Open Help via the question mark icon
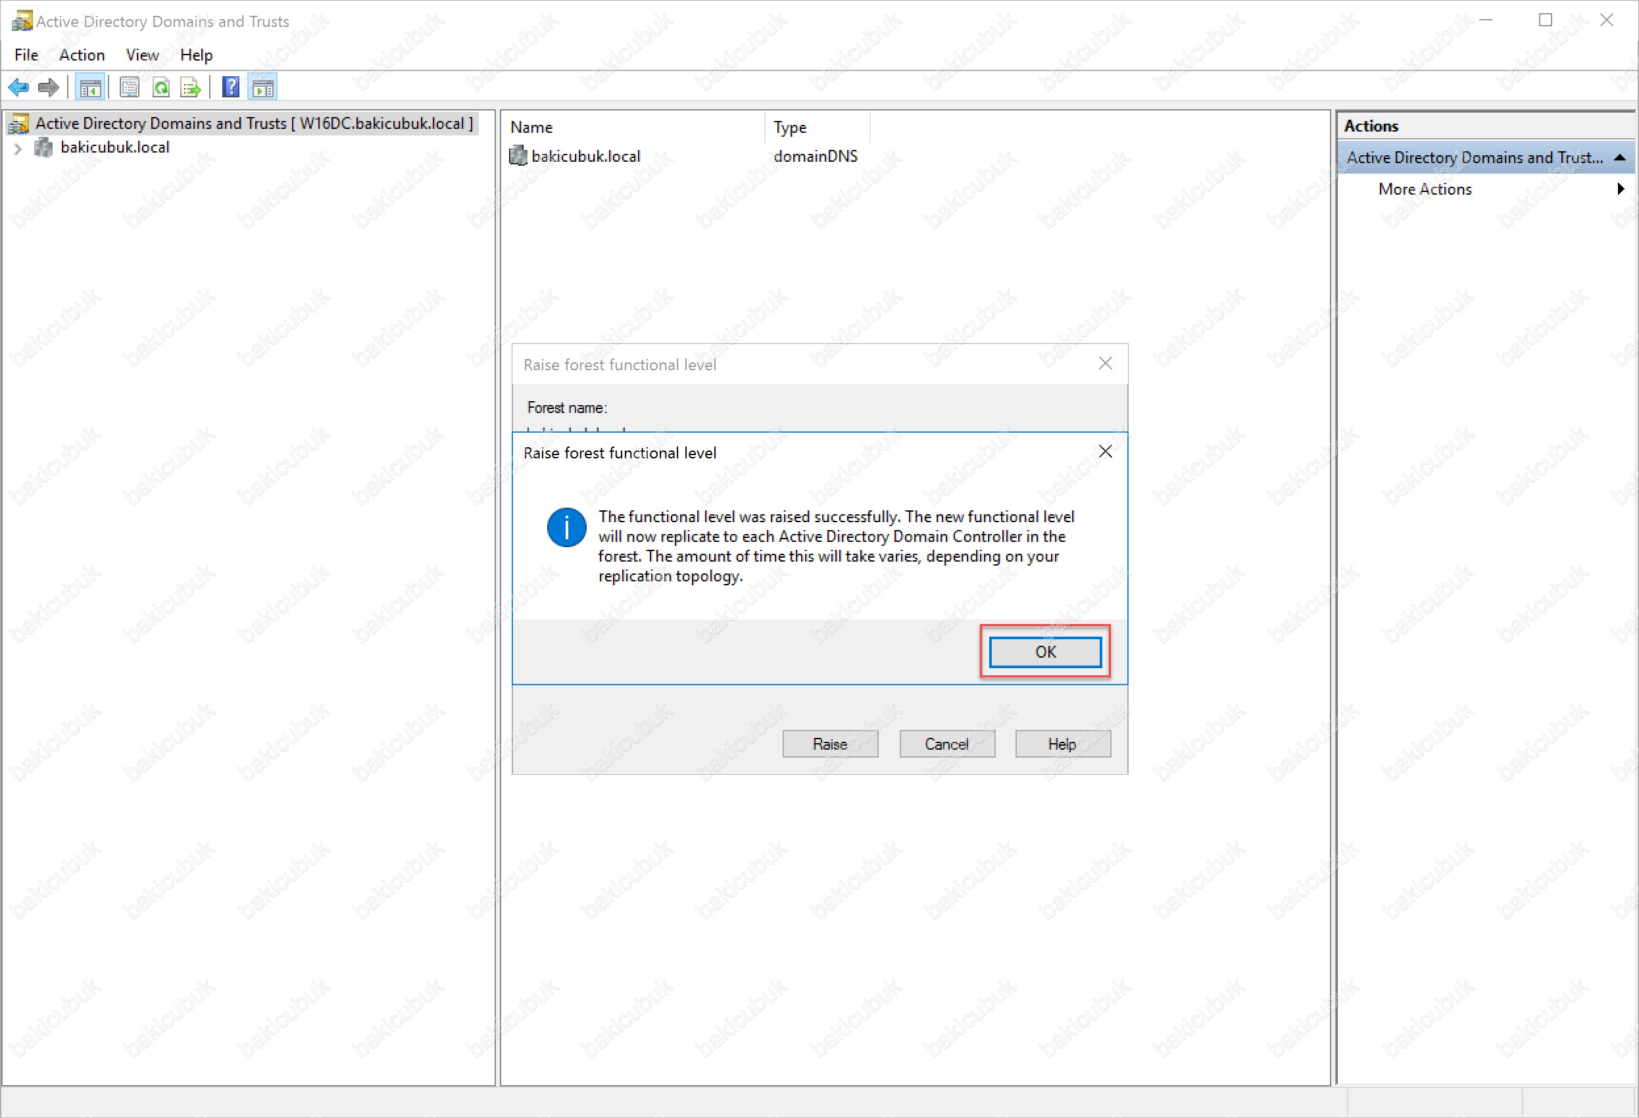Viewport: 1639px width, 1118px height. pos(231,87)
